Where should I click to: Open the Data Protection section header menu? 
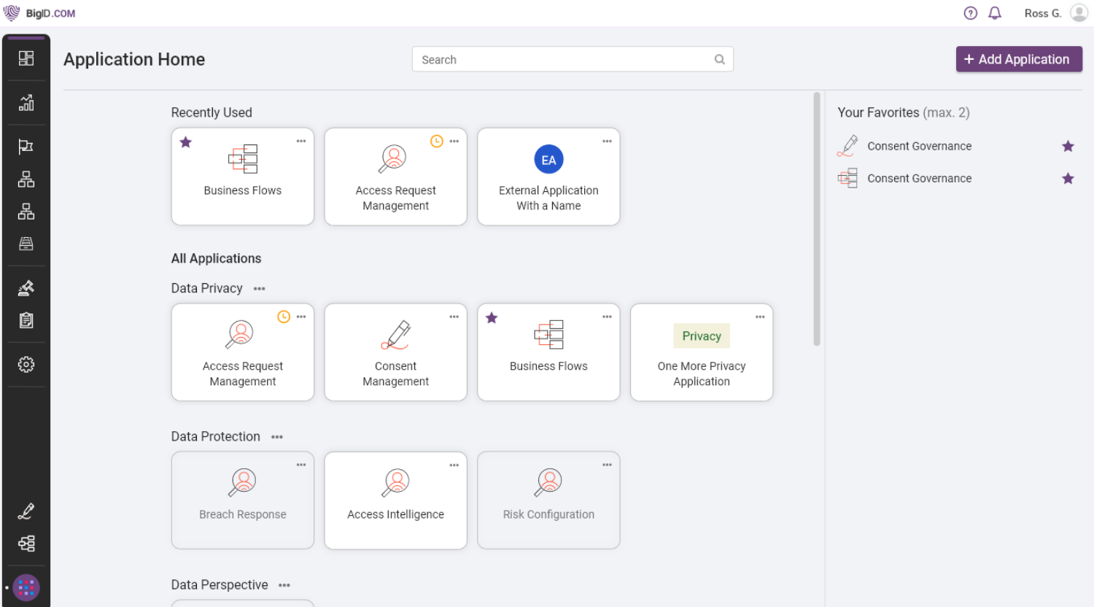point(276,436)
